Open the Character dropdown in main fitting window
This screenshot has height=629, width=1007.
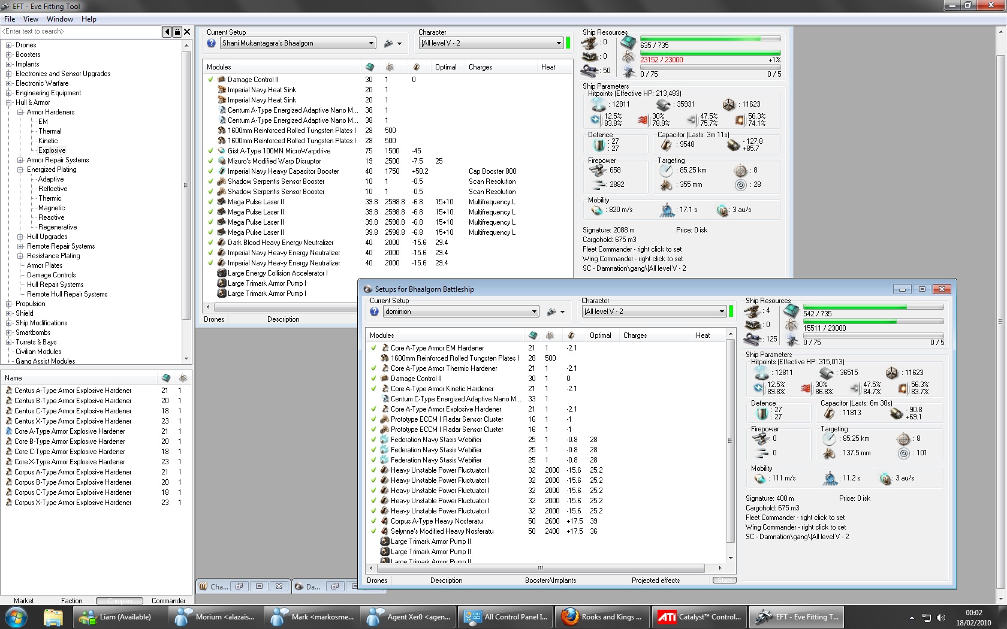click(x=492, y=43)
